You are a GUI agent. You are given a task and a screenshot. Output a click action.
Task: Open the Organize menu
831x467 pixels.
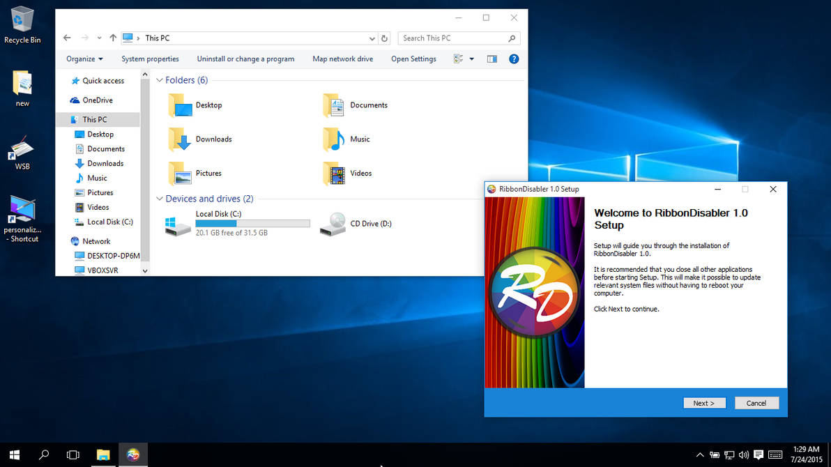click(82, 59)
